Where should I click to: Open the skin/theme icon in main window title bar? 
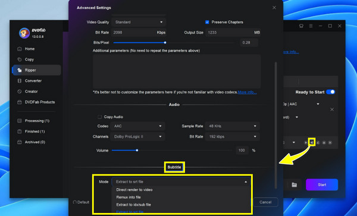click(x=301, y=26)
